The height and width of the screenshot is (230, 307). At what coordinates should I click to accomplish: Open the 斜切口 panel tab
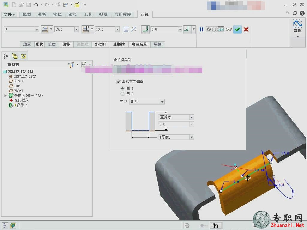tap(101, 44)
